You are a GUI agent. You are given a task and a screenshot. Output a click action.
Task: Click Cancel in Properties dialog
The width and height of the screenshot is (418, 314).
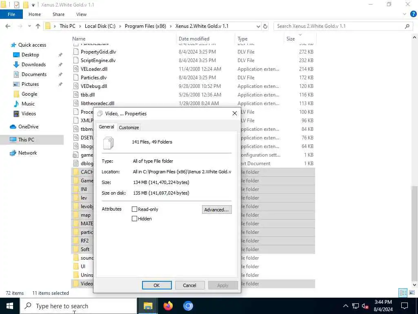pyautogui.click(x=189, y=285)
